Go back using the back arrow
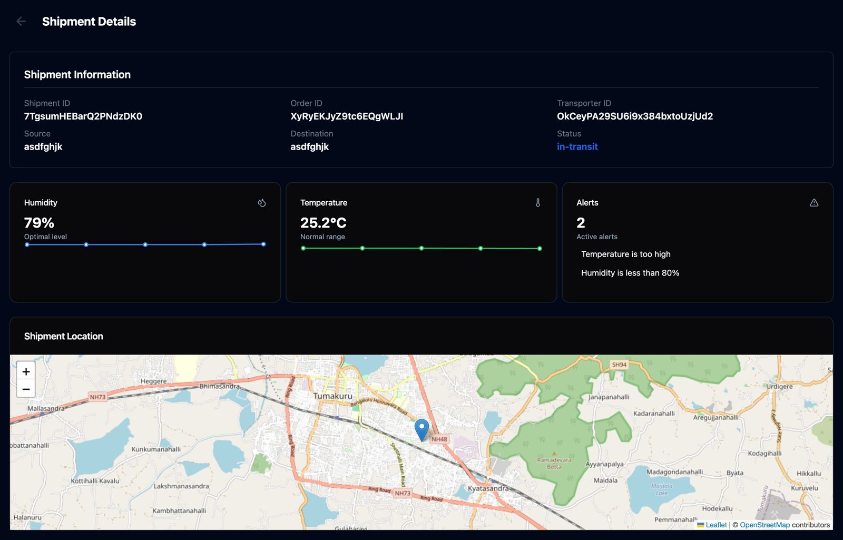The height and width of the screenshot is (540, 843). click(x=21, y=21)
